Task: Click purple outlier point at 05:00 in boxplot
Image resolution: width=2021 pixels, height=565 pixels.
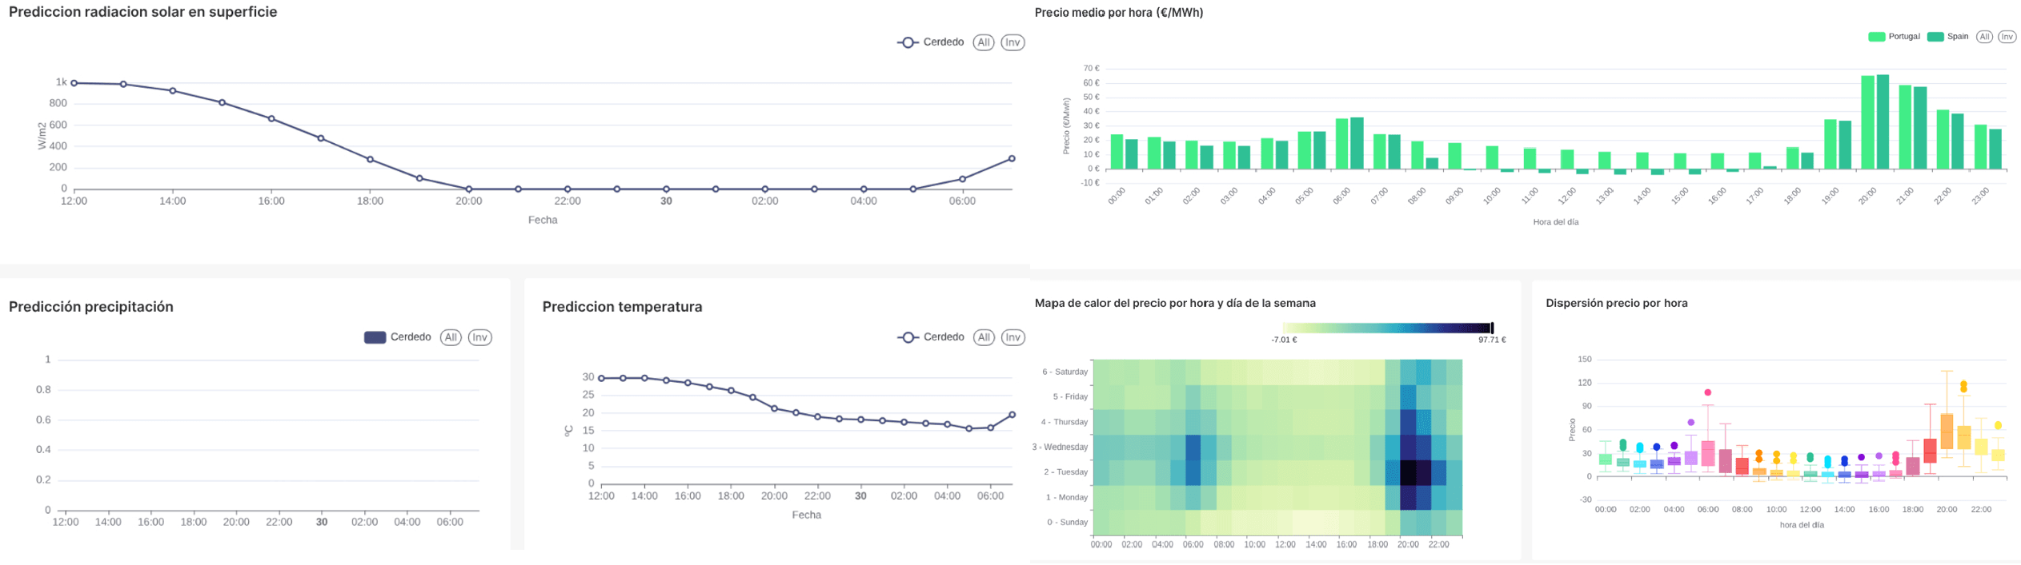Action: [x=1691, y=422]
